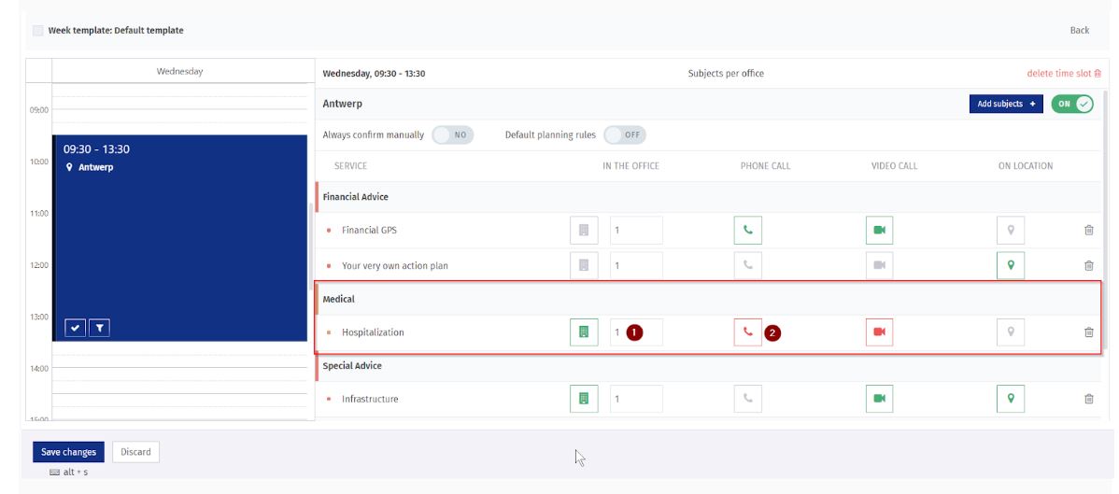Screen dimensions: 1119x494
Task: Toggle the Default planning rules switch
Action: pyautogui.click(x=625, y=134)
